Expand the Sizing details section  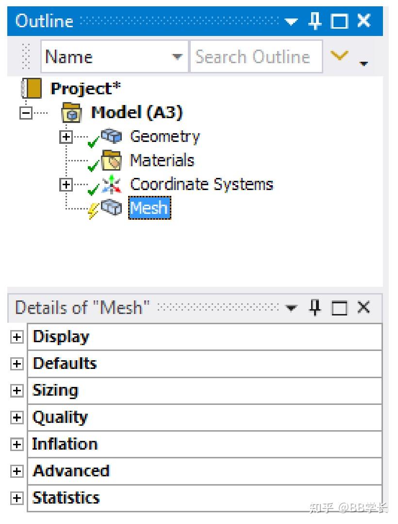[16, 390]
